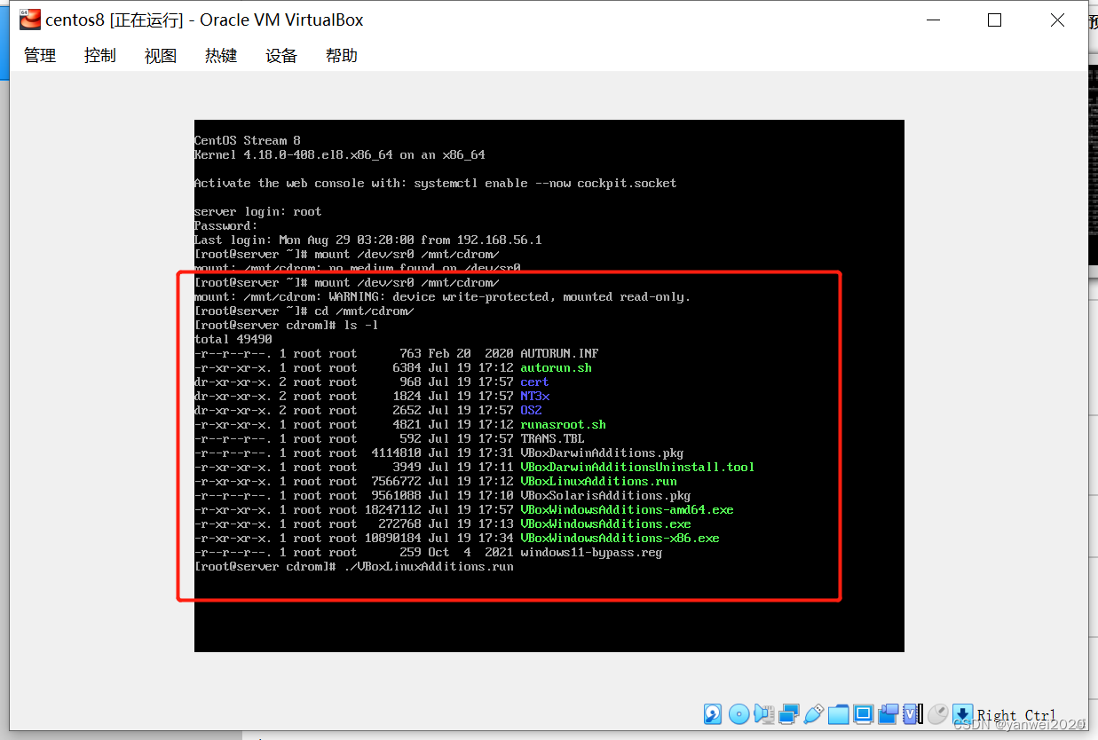Click the VBoxDarwinAdditions.pkg file name

602,453
